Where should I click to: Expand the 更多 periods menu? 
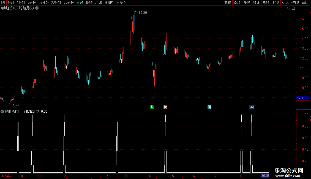pos(121,2)
